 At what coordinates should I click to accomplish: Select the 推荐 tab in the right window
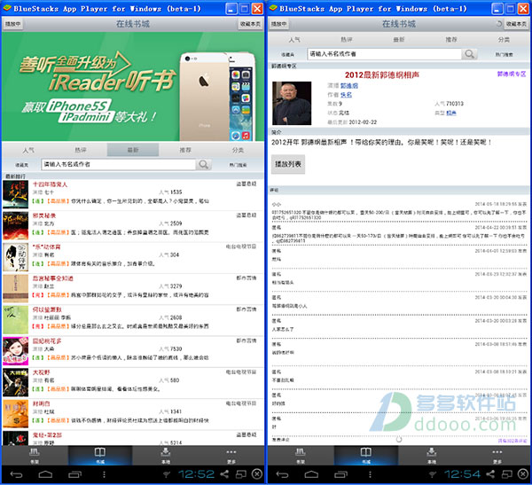tap(451, 40)
